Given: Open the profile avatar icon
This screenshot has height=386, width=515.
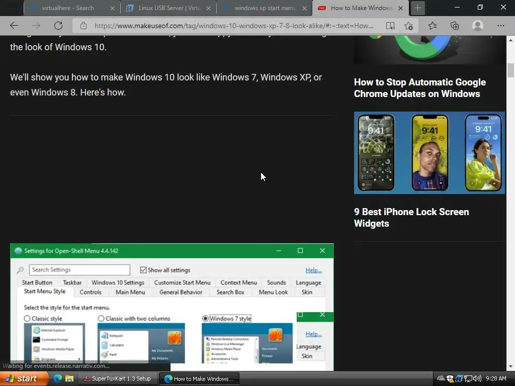Looking at the screenshot, I should click(x=478, y=26).
